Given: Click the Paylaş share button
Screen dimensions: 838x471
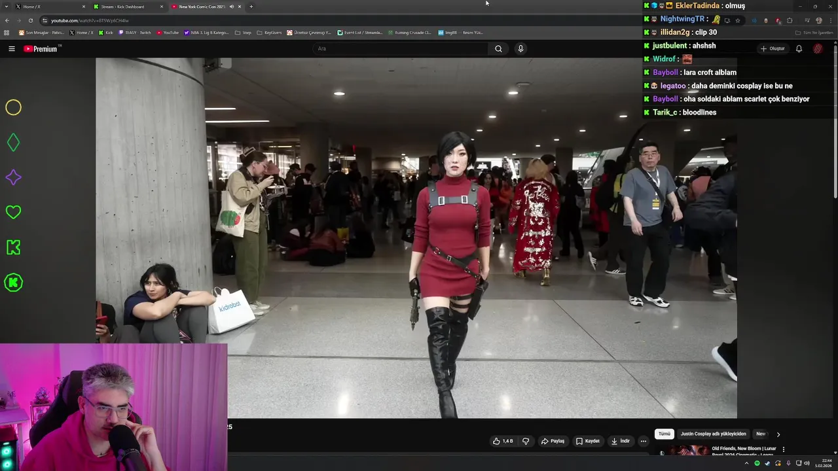Looking at the screenshot, I should pos(553,441).
